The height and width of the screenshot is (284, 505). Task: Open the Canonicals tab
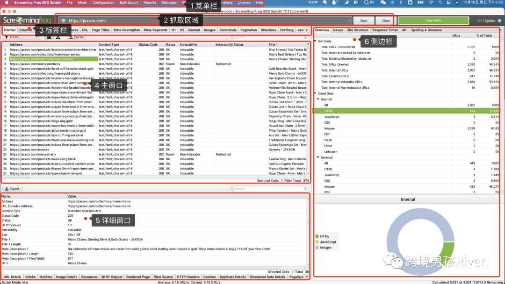coord(228,30)
